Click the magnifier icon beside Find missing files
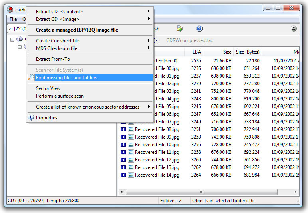 pos(31,77)
